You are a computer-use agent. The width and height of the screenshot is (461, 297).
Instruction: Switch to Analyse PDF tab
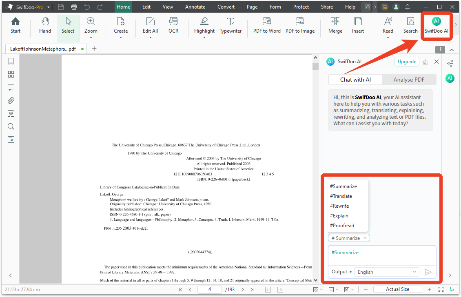pyautogui.click(x=409, y=80)
